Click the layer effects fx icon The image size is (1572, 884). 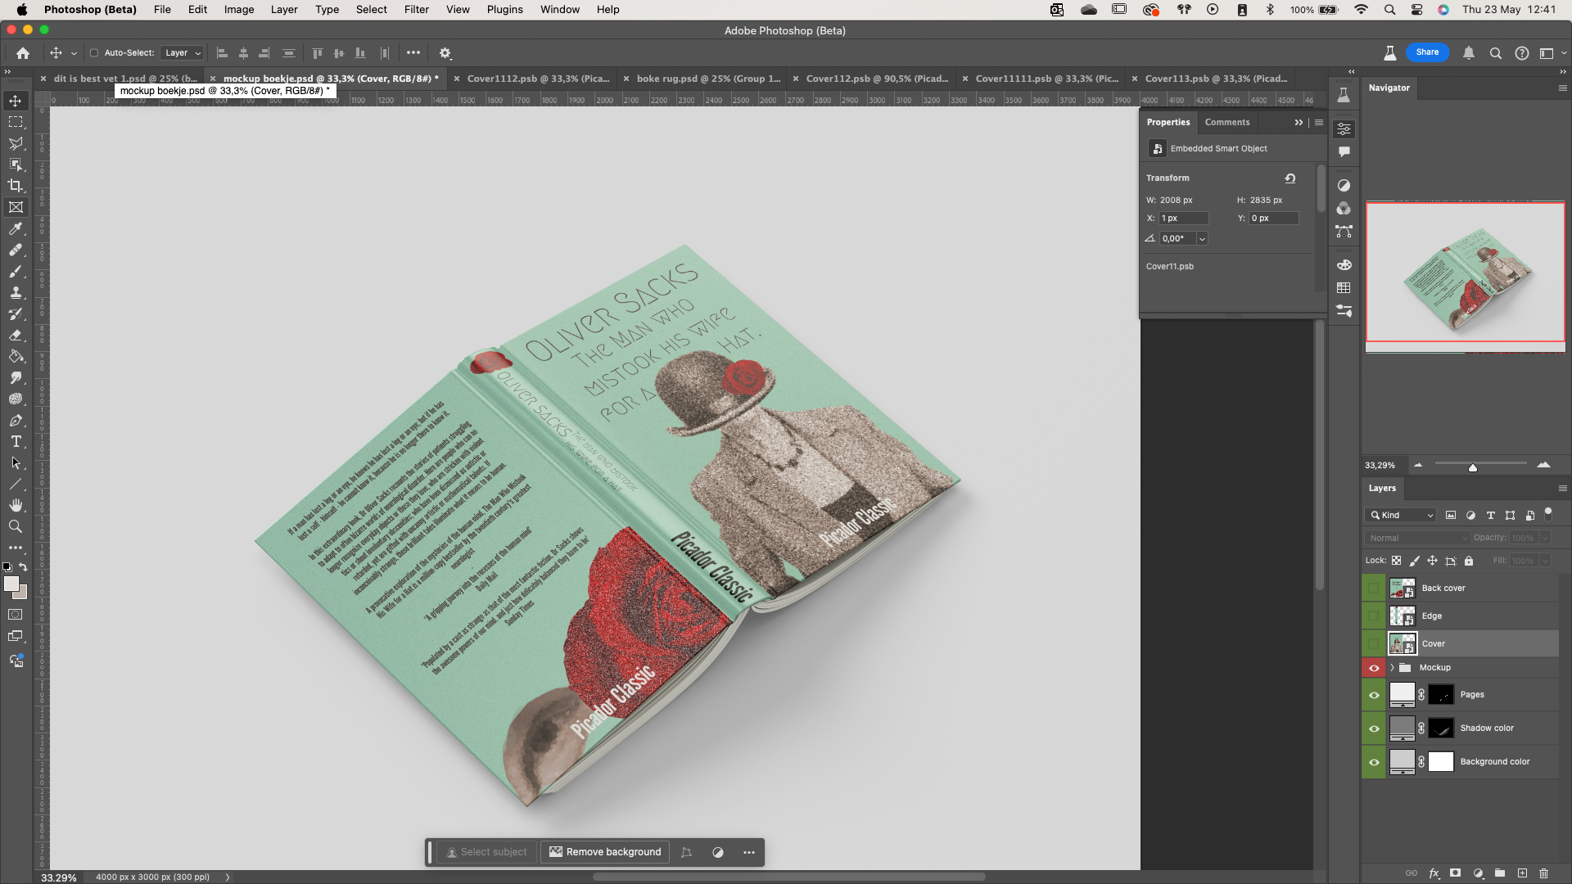pyautogui.click(x=1434, y=873)
